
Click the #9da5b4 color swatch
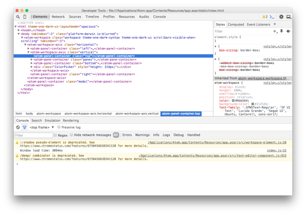[x=233, y=101]
